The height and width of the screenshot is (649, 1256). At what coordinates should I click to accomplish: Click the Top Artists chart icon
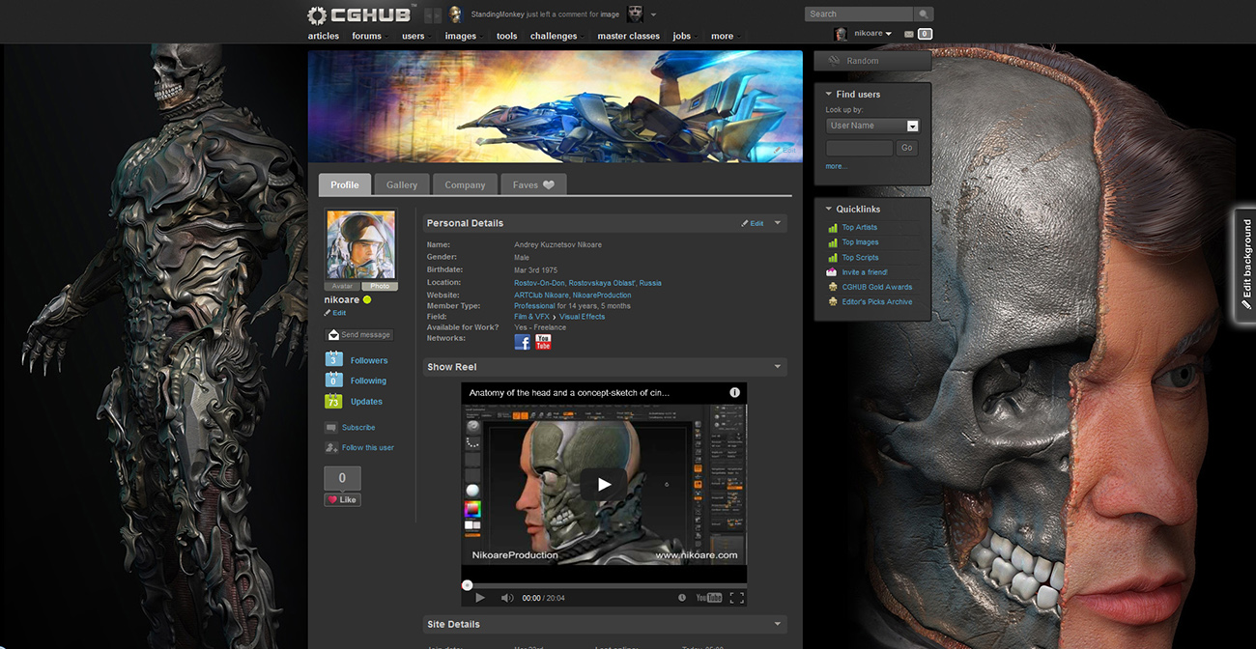[x=832, y=228]
